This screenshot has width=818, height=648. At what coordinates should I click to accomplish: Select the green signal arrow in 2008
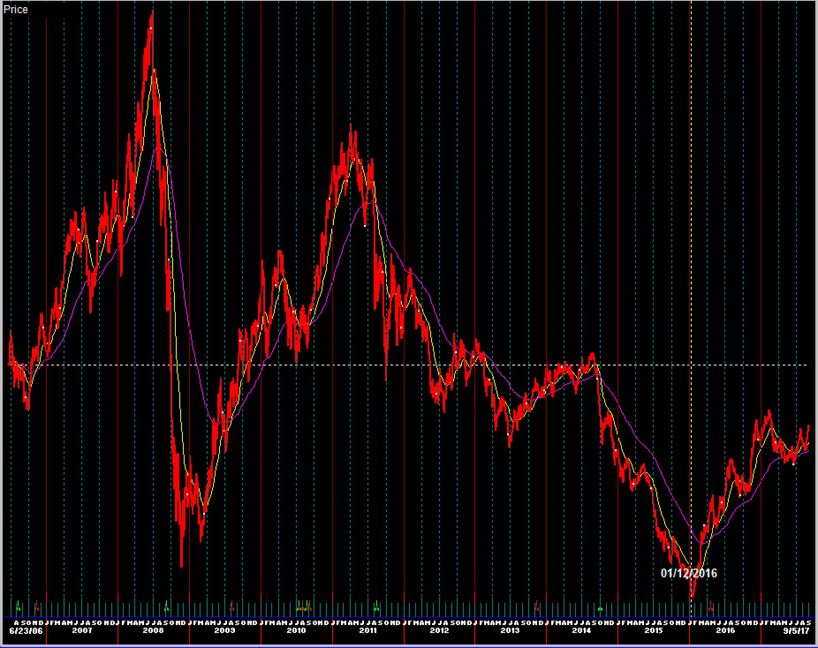(x=167, y=607)
